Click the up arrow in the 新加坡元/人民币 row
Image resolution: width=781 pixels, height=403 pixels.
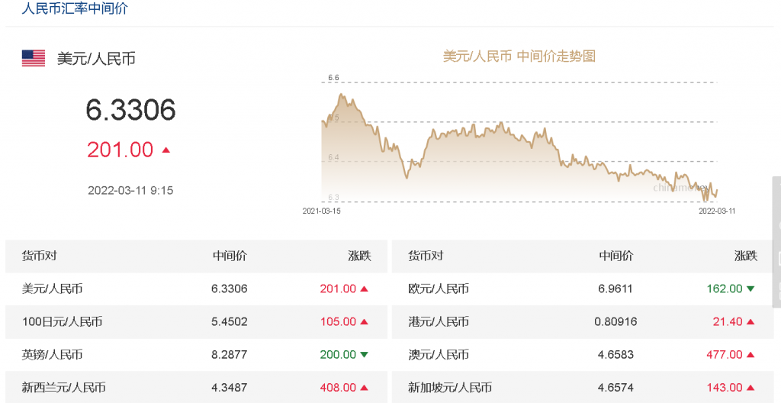click(x=750, y=388)
